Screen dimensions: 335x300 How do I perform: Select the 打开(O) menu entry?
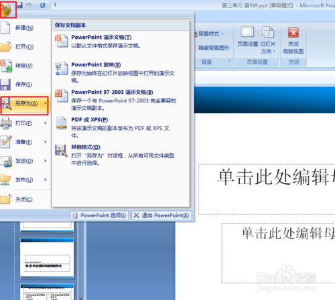pos(25,47)
